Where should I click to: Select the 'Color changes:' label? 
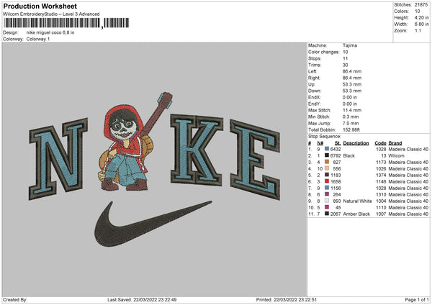[x=324, y=52]
